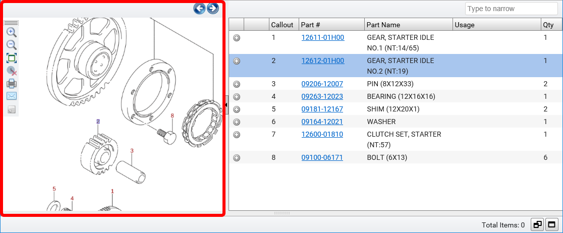
Task: Click the maximize panel layout button
Action: pyautogui.click(x=552, y=225)
